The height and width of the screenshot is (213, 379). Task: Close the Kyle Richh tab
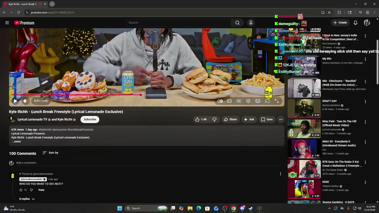click(x=45, y=4)
